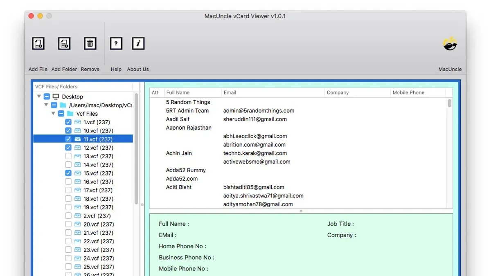Image resolution: width=491 pixels, height=276 pixels.
Task: Select the 18.vcf (237) file row
Action: pyautogui.click(x=83, y=199)
